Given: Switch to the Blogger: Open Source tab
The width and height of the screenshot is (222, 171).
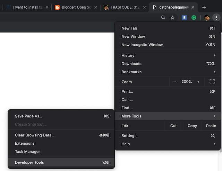Looking at the screenshot, I should click(76, 7).
